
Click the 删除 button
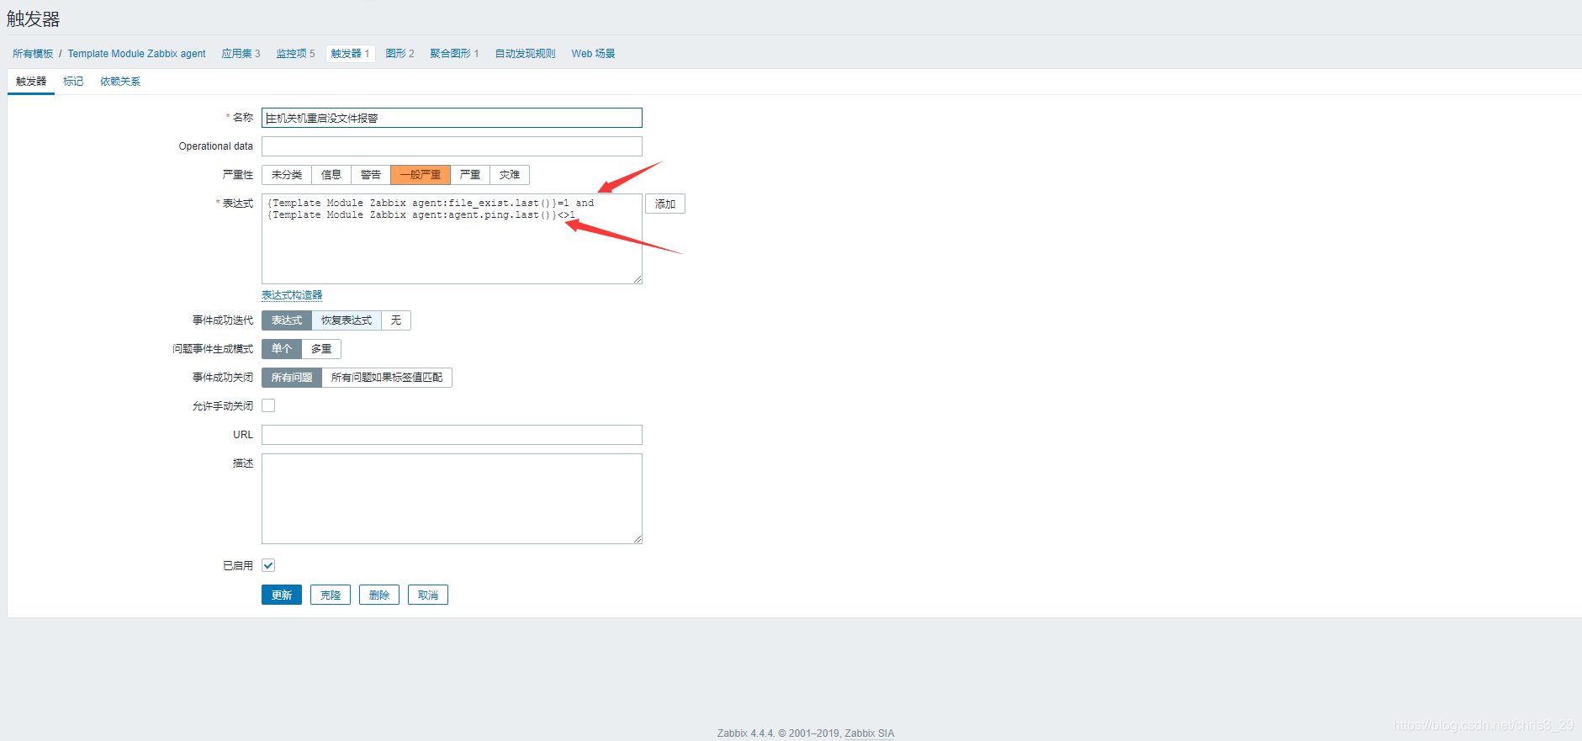[x=379, y=595]
